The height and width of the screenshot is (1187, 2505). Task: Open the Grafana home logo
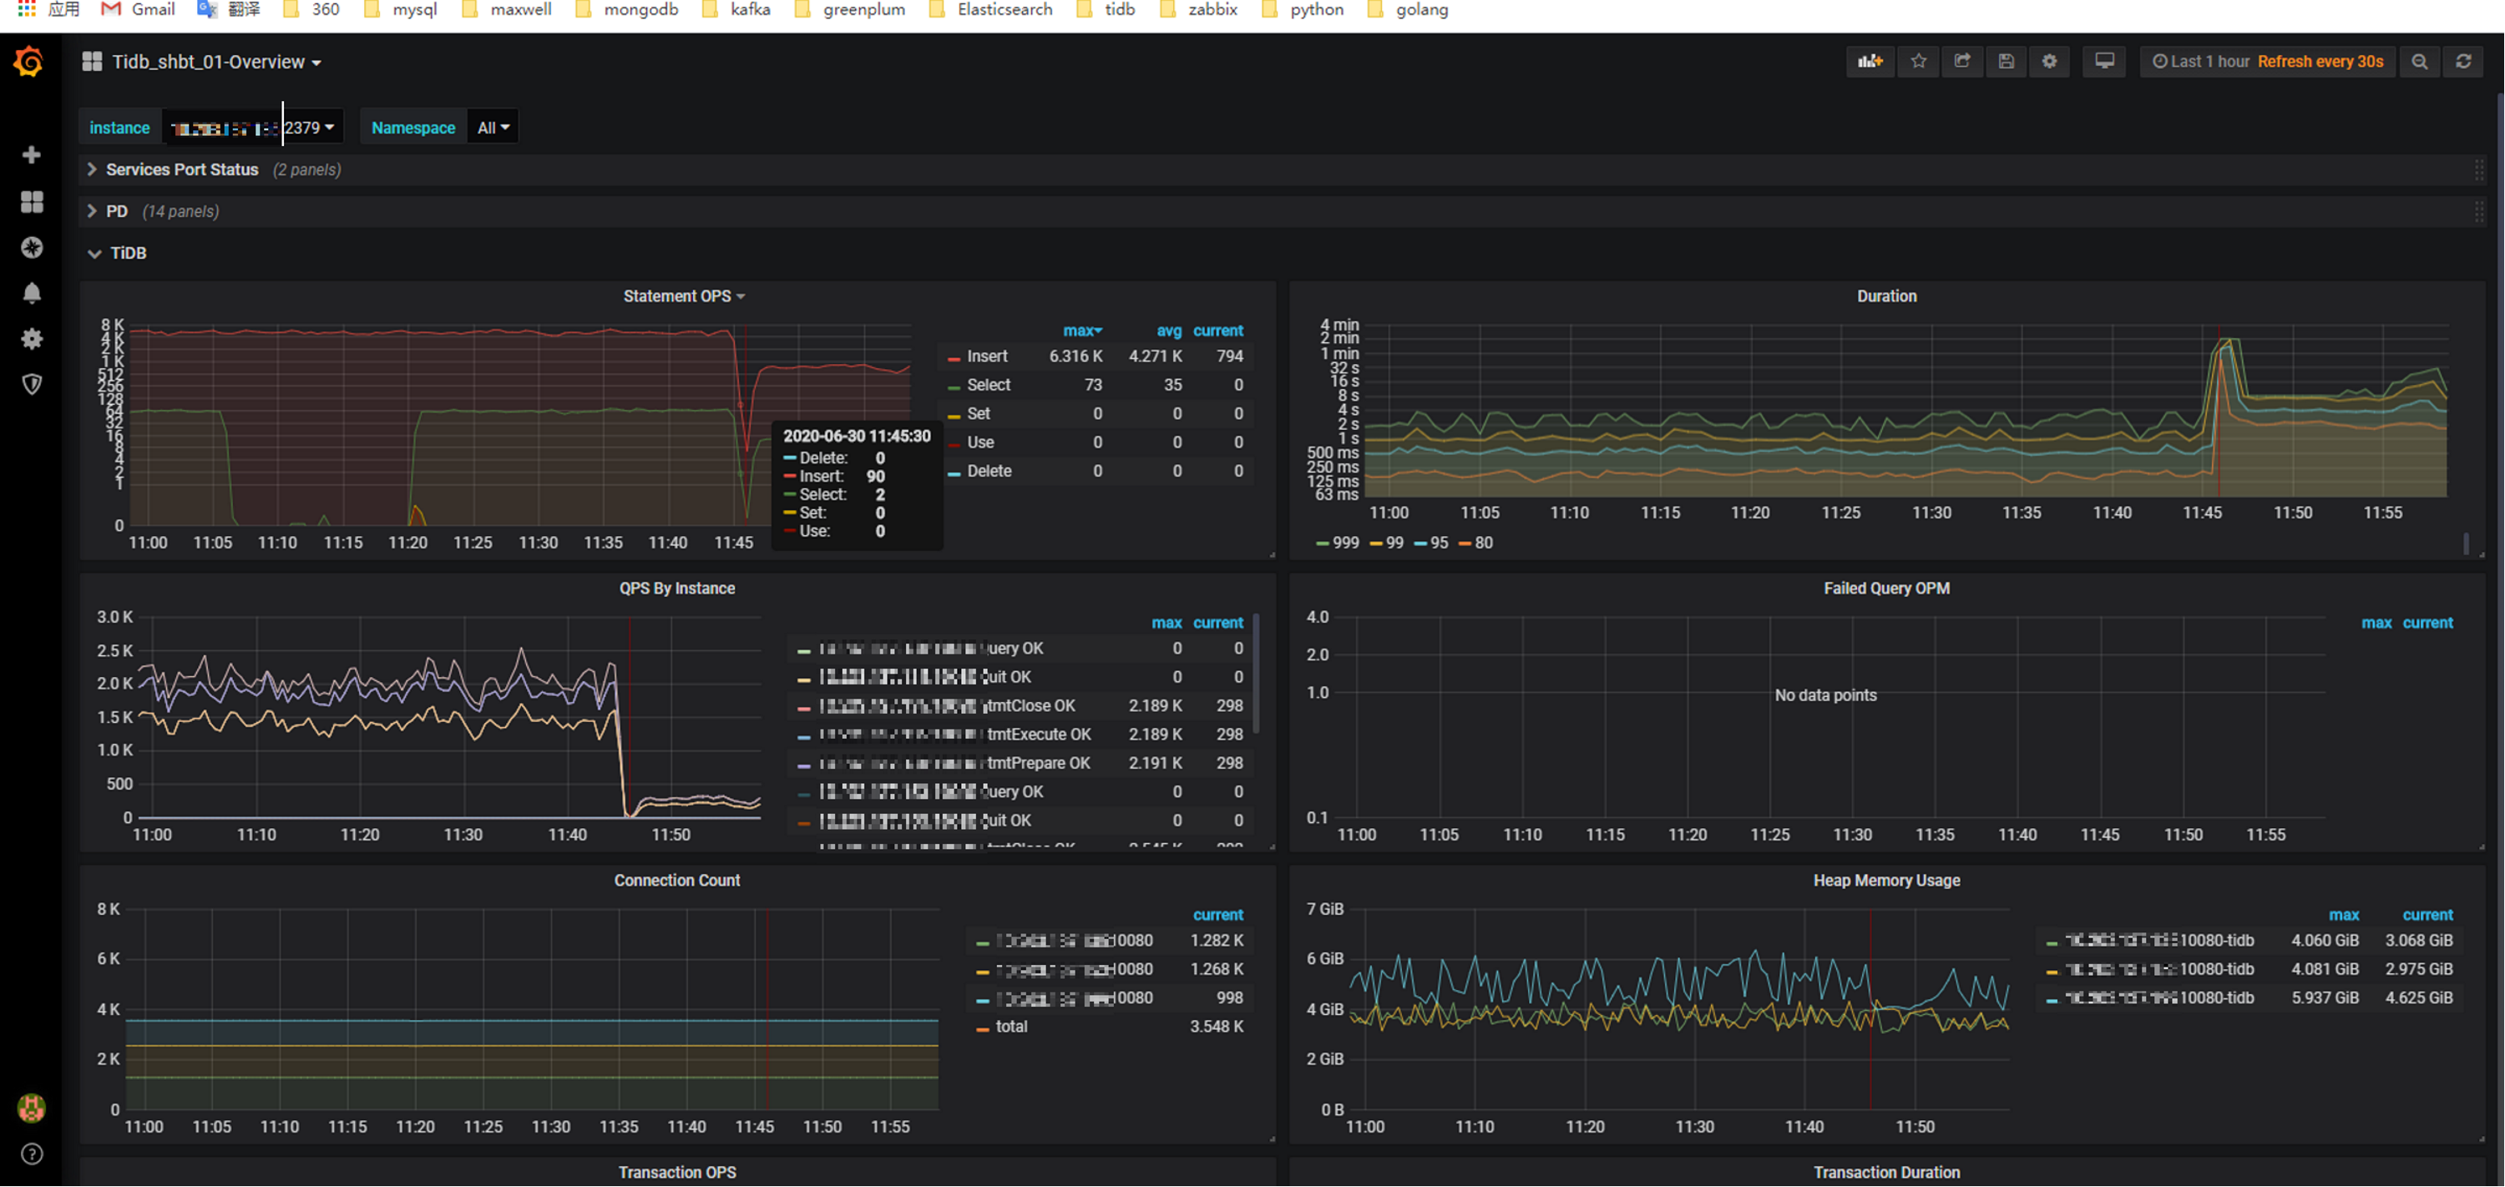tap(29, 63)
